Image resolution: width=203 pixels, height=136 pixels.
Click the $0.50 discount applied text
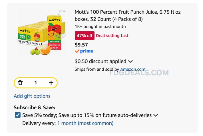point(101,61)
